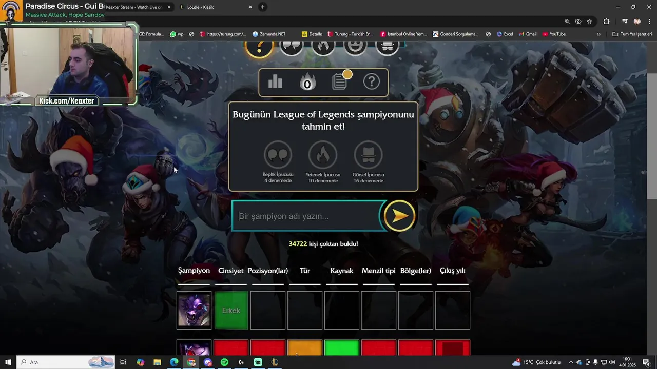Open the Gönderi Sorgulama bookmark

(456, 34)
